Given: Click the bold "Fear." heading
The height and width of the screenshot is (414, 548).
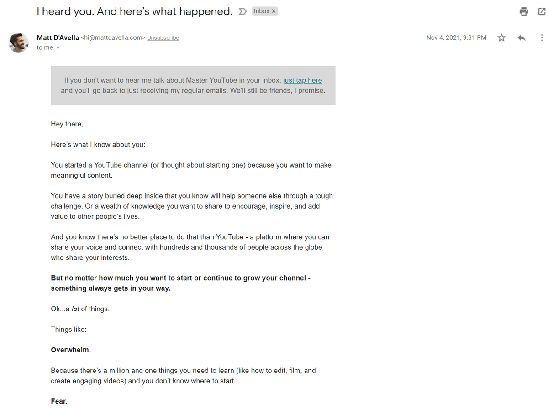Looking at the screenshot, I should pyautogui.click(x=59, y=402).
